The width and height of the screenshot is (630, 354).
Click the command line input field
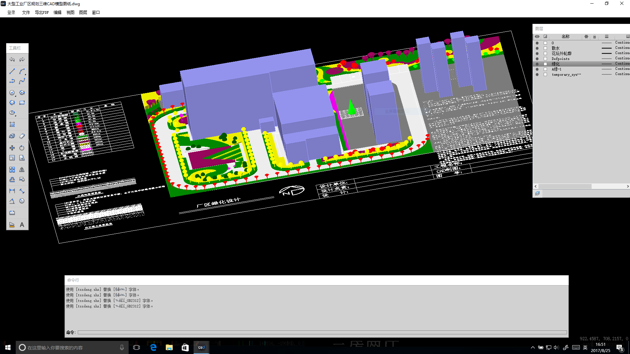tap(322, 332)
